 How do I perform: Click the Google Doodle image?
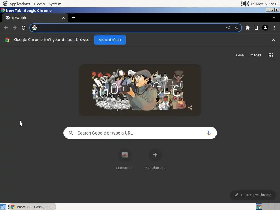point(140,90)
